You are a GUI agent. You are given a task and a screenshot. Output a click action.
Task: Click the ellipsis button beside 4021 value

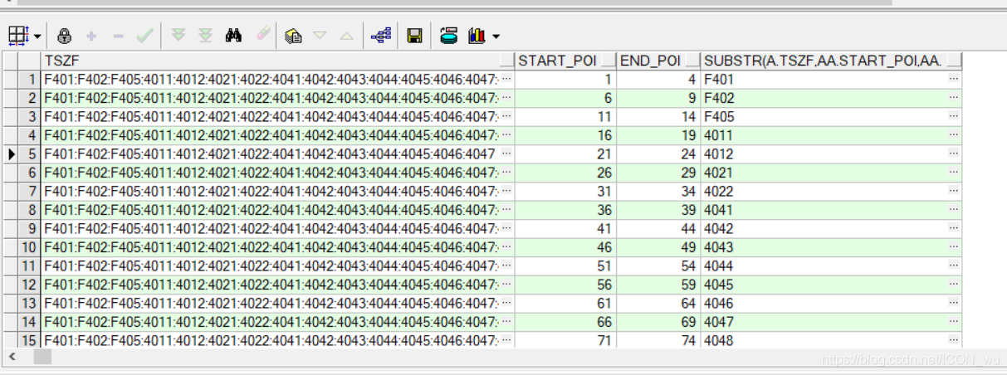(954, 173)
